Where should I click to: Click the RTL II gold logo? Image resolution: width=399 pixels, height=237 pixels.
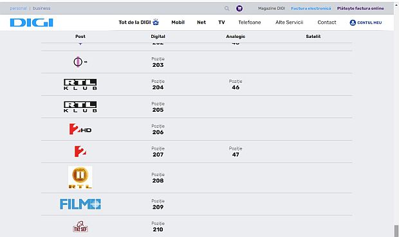(80, 177)
